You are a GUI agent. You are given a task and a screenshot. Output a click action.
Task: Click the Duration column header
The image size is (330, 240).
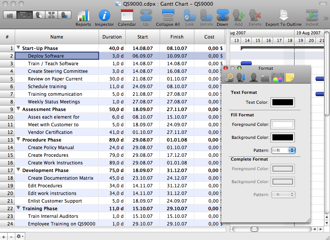point(112,37)
